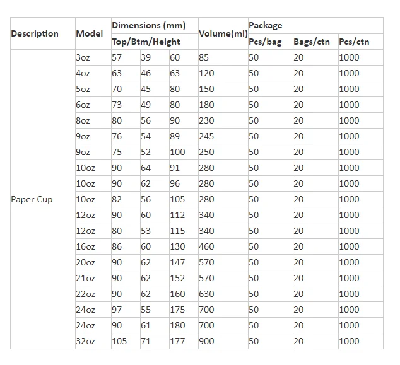Click the 16oz model cell
This screenshot has width=400, height=365.
click(x=85, y=247)
